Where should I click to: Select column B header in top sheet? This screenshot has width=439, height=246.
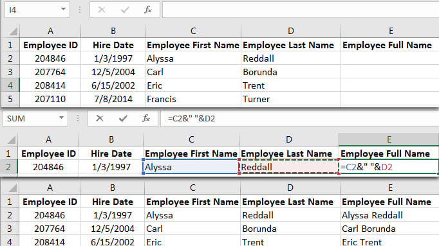113,31
